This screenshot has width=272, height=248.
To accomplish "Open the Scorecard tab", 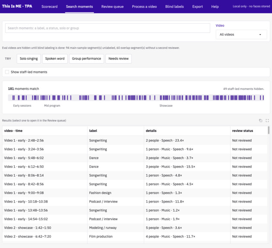I will click(49, 6).
